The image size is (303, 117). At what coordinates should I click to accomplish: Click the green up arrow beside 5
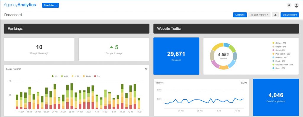click(x=112, y=47)
